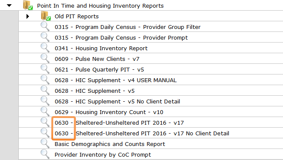Open 0628 HIC Supplement v5 report
Viewport: 283px width, 160px height.
[x=94, y=91]
